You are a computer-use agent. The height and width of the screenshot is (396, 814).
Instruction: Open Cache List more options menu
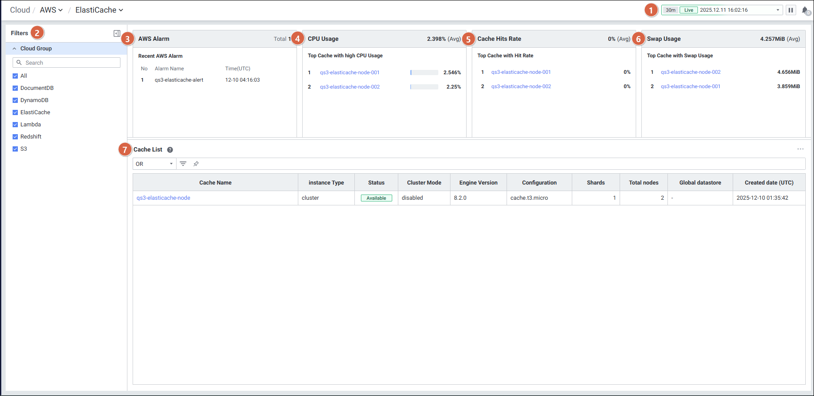(x=800, y=149)
